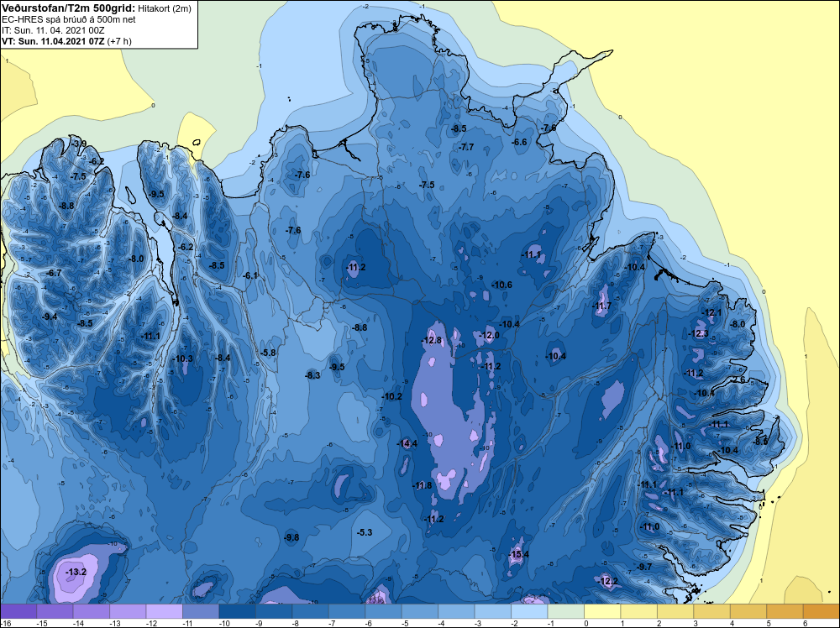Viewport: 840px width, 628px height.
Task: Click the -12.3 temperature label
Action: pyautogui.click(x=699, y=333)
